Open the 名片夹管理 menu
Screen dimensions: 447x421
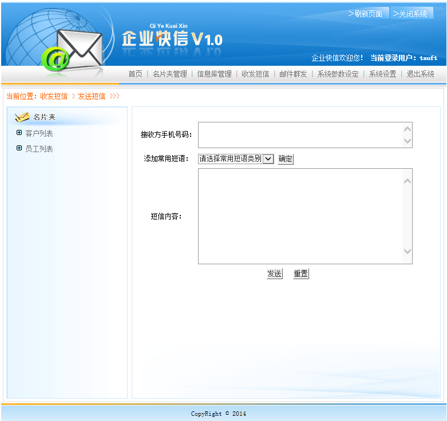click(169, 74)
